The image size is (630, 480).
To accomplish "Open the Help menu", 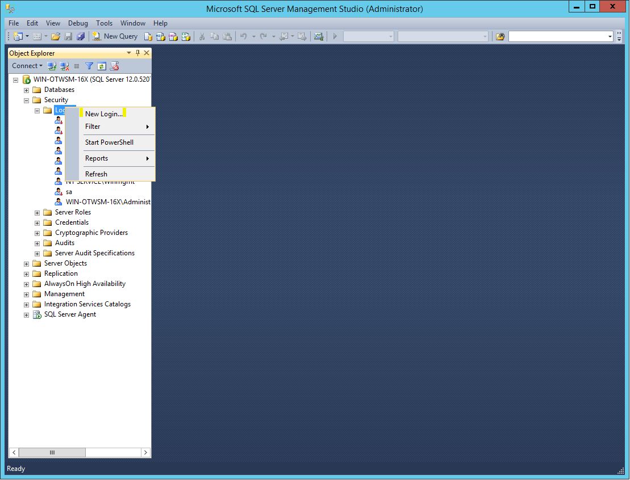I will (160, 23).
